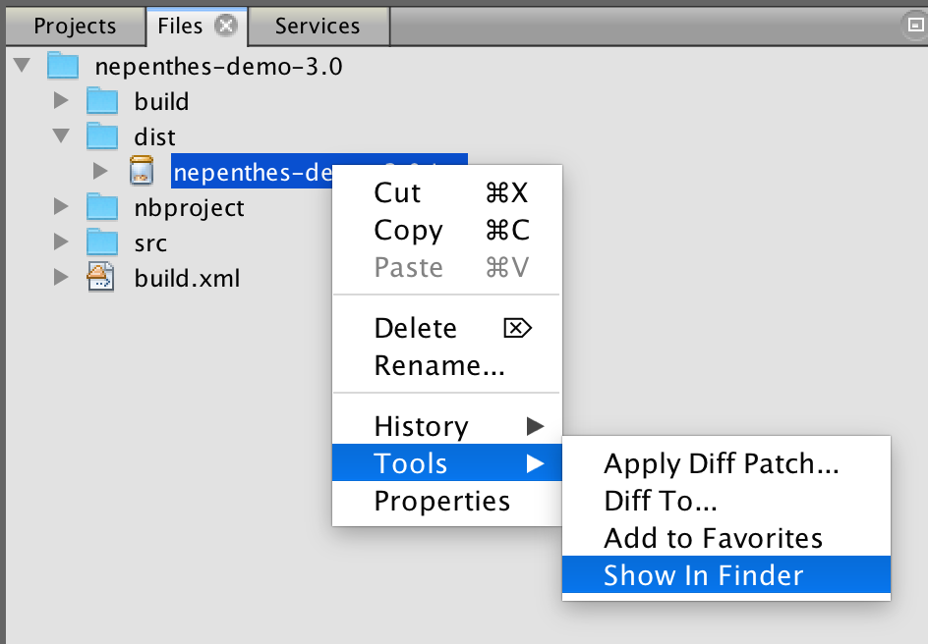Click the dist folder icon
The width and height of the screenshot is (928, 644).
coord(102,136)
